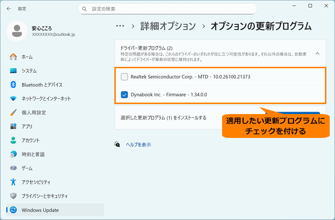Open アプリ settings section
The width and height of the screenshot is (335, 220).
coord(55,126)
